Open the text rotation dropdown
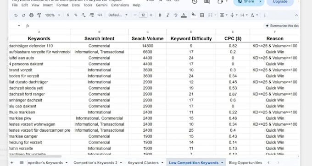 point(254,15)
